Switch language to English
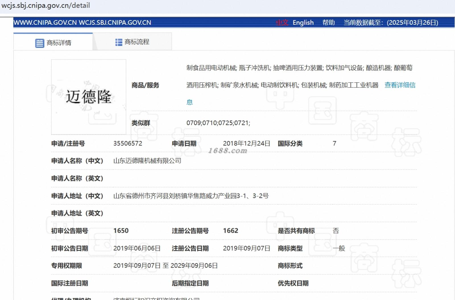 coord(303,23)
